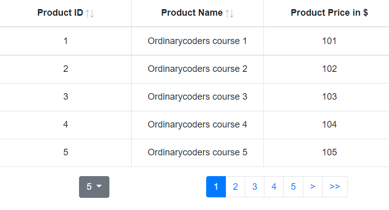Click the dropdown caret beside number 5
The height and width of the screenshot is (210, 389).
99,186
